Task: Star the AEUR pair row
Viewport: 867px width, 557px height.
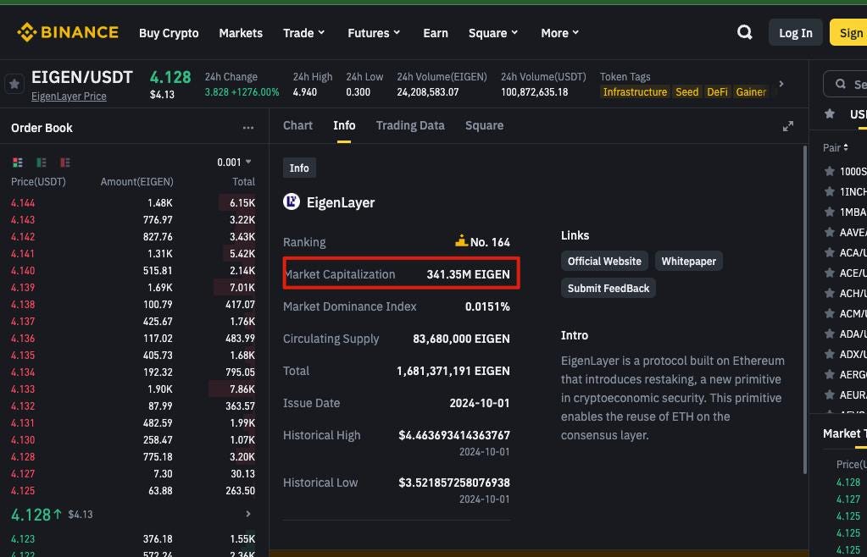Action: click(x=830, y=394)
